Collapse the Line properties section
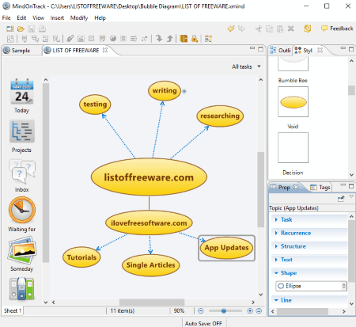The image size is (356, 327). coord(309,300)
